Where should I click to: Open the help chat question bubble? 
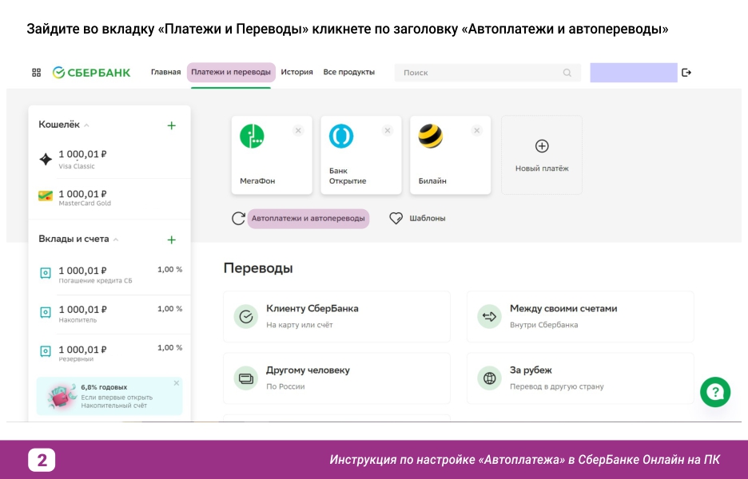pyautogui.click(x=715, y=392)
